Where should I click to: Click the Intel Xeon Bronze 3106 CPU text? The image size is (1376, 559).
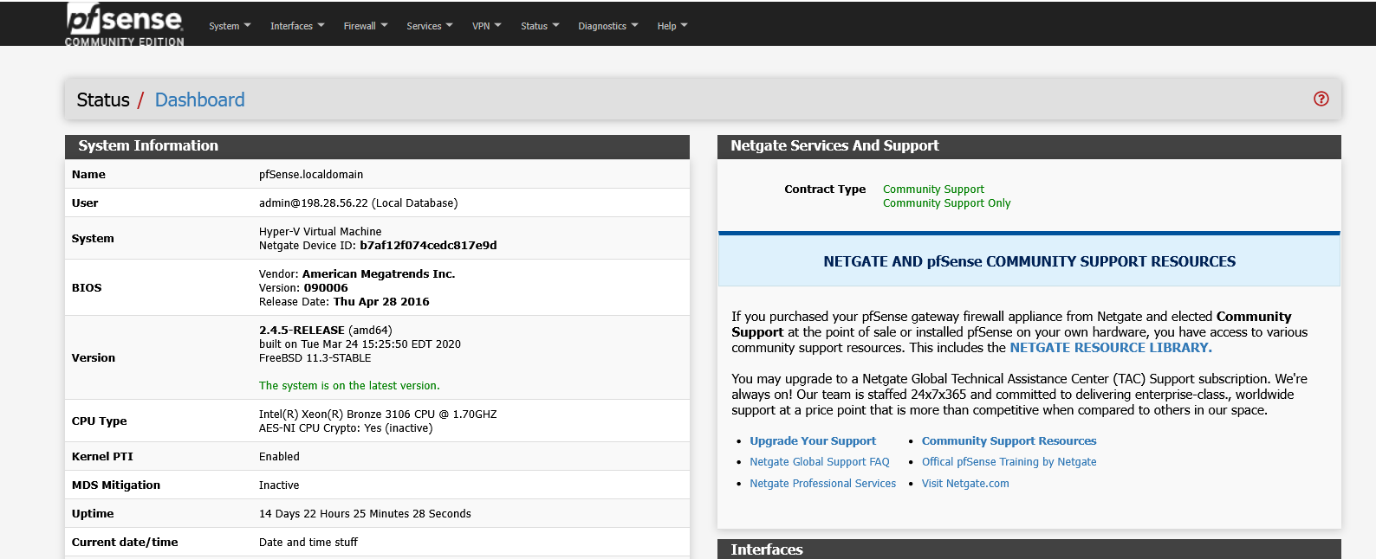[x=378, y=414]
